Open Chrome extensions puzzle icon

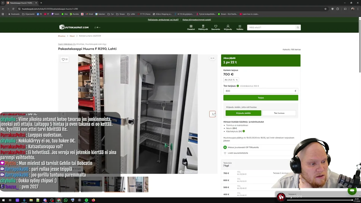click(x=338, y=9)
